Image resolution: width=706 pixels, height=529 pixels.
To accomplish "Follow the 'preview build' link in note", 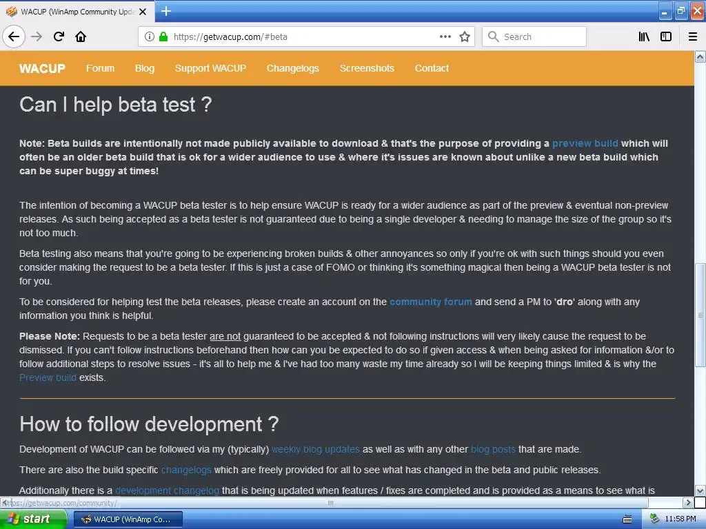I will click(585, 143).
